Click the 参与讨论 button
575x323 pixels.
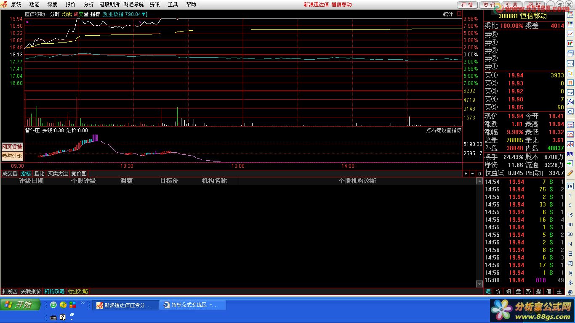(x=12, y=156)
